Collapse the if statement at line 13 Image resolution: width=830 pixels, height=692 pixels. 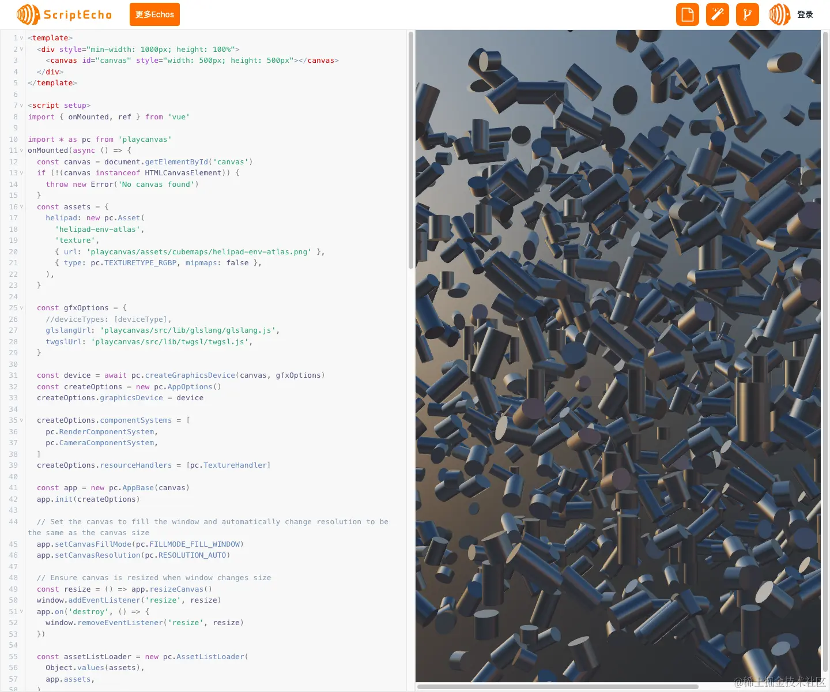(22, 173)
